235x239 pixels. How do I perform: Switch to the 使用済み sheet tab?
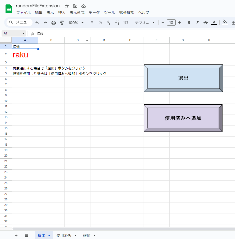63,235
